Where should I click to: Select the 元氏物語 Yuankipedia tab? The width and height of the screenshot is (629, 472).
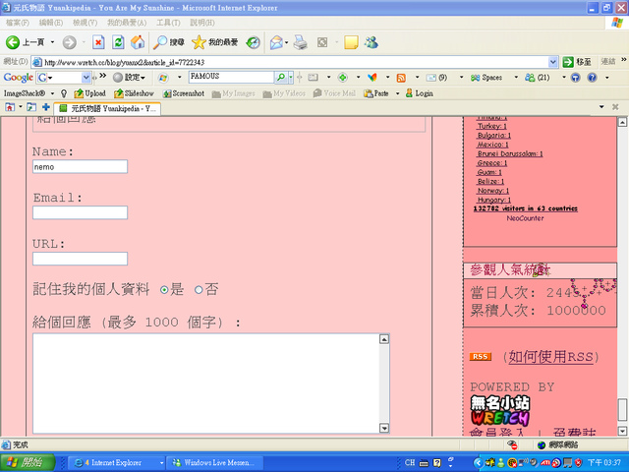point(107,108)
